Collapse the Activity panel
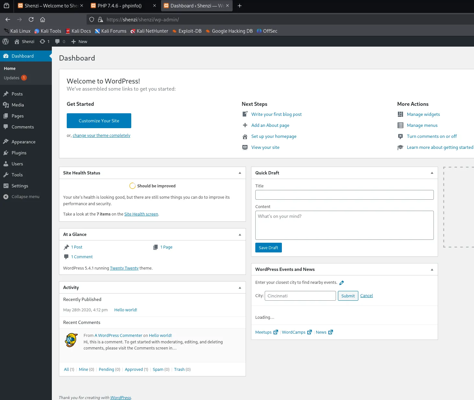 tap(240, 287)
